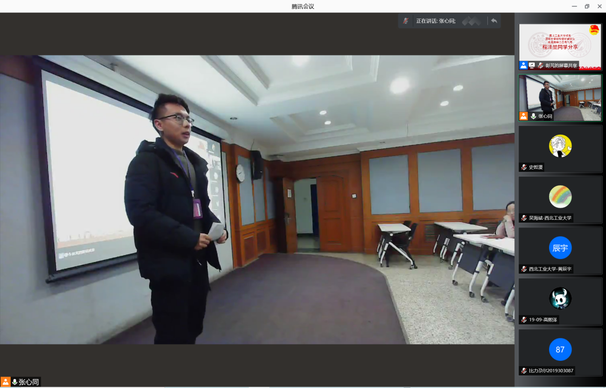Screen dimensions: 606x388
Task: Click the screen share icon on 彭芃's tile
Action: coord(532,65)
